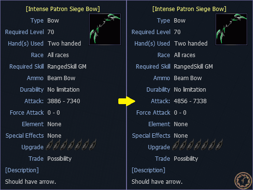Click the attack value 4856 - 7338
Image resolution: width=253 pixels, height=190 pixels.
click(190, 101)
